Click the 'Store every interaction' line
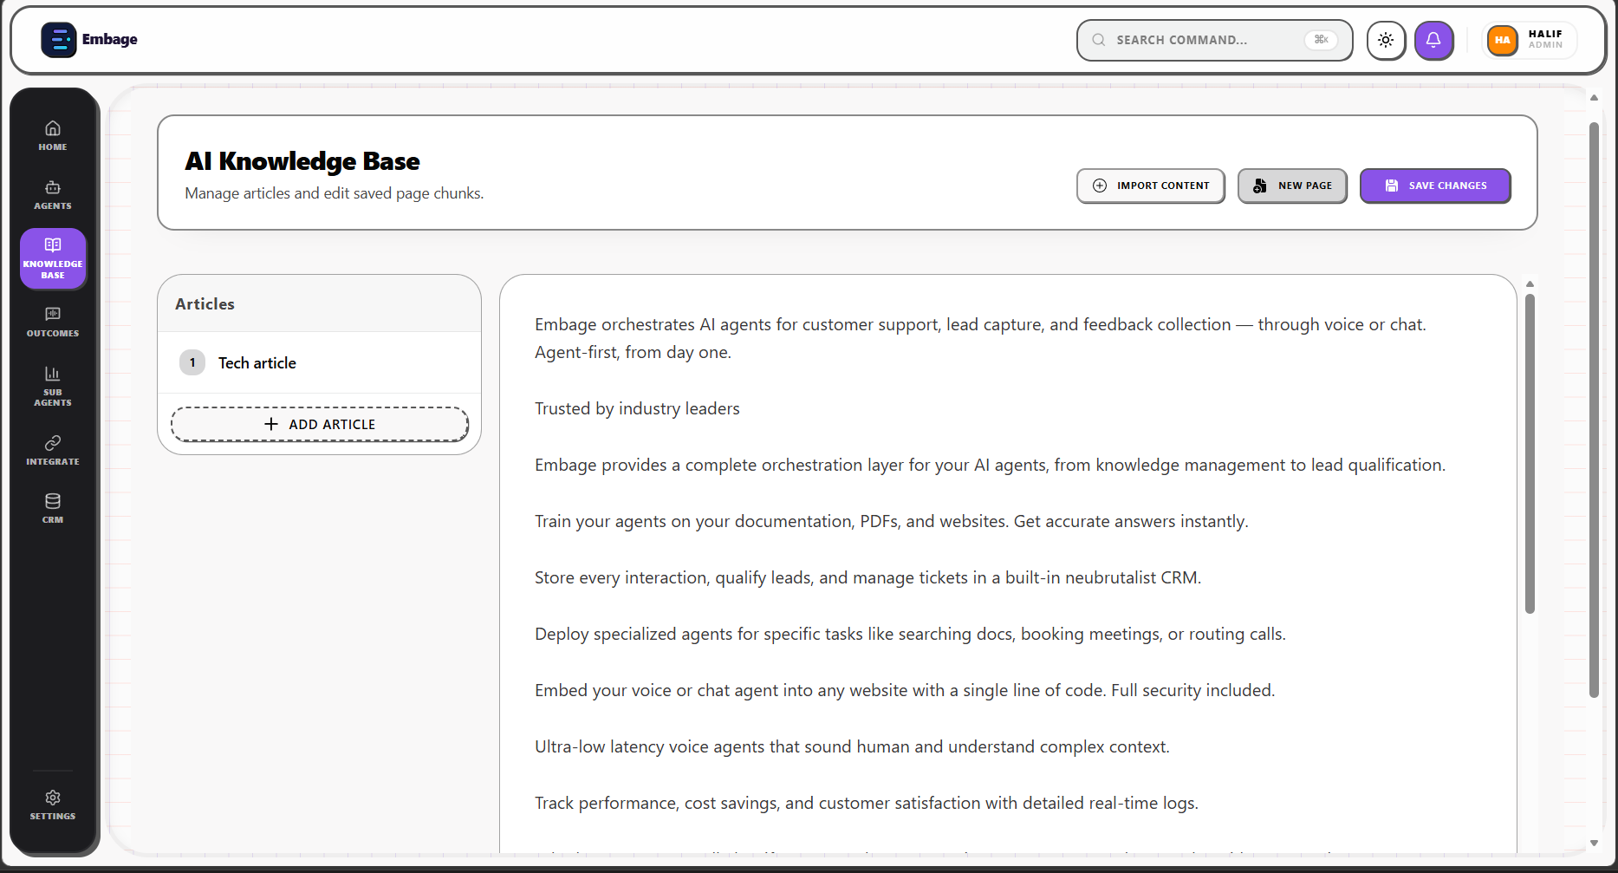The width and height of the screenshot is (1618, 873). [867, 577]
